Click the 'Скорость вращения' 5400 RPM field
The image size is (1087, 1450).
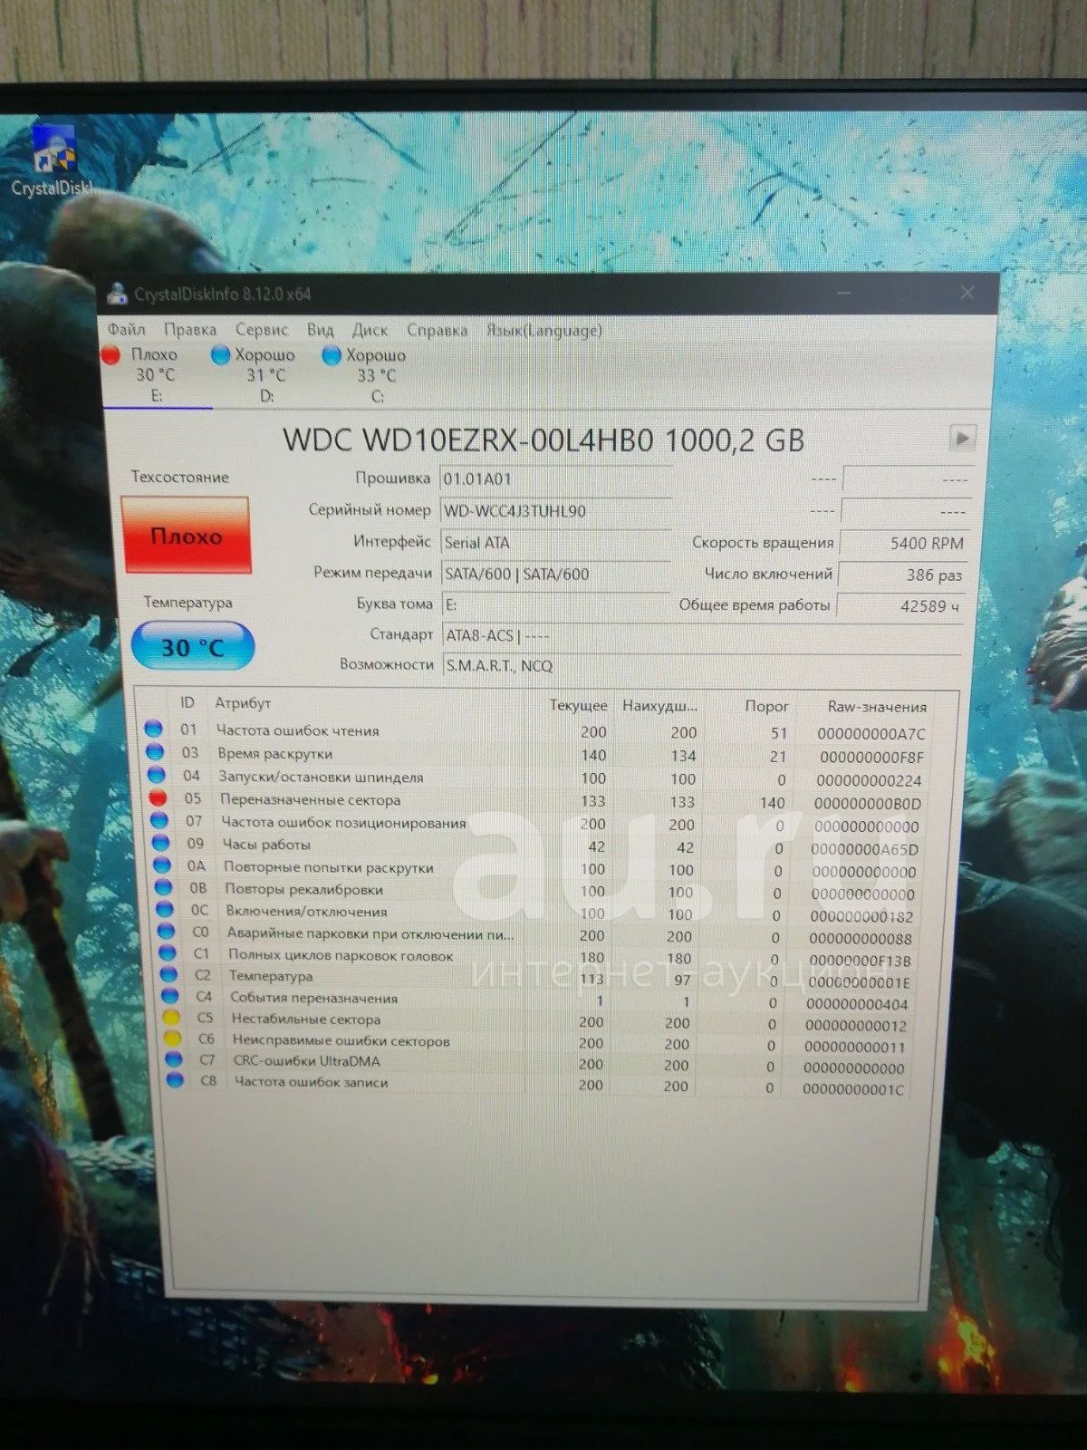pos(904,543)
